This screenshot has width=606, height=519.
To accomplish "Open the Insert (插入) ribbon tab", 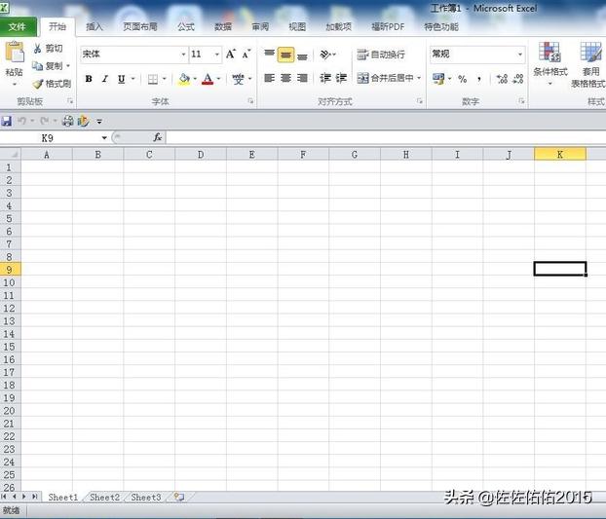I will tap(95, 26).
